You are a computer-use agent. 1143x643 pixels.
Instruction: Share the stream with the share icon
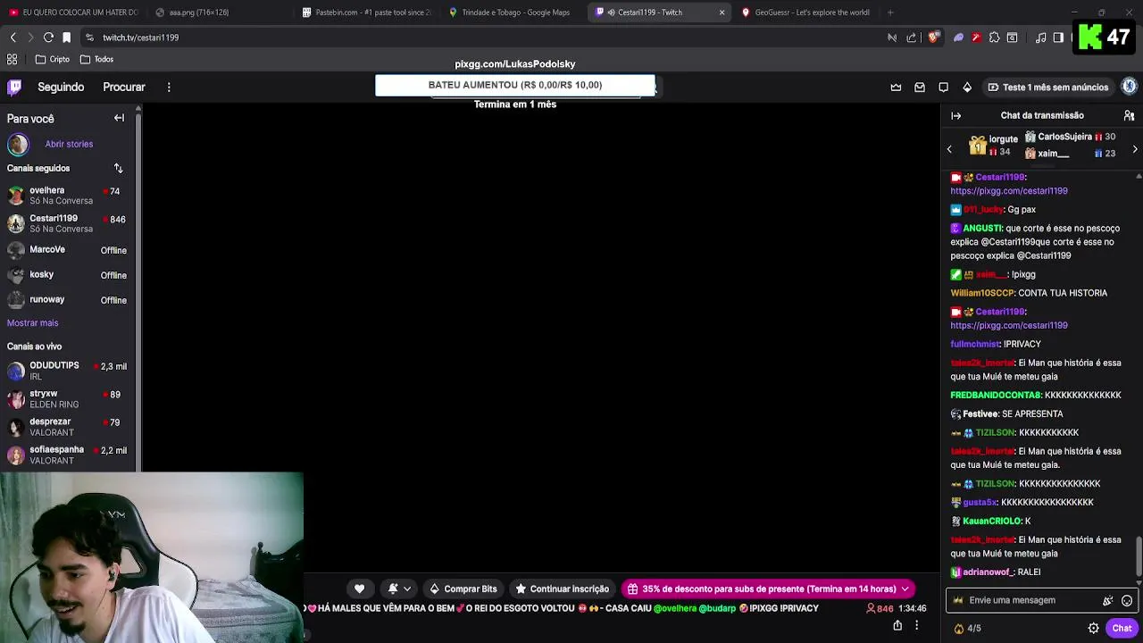897,625
